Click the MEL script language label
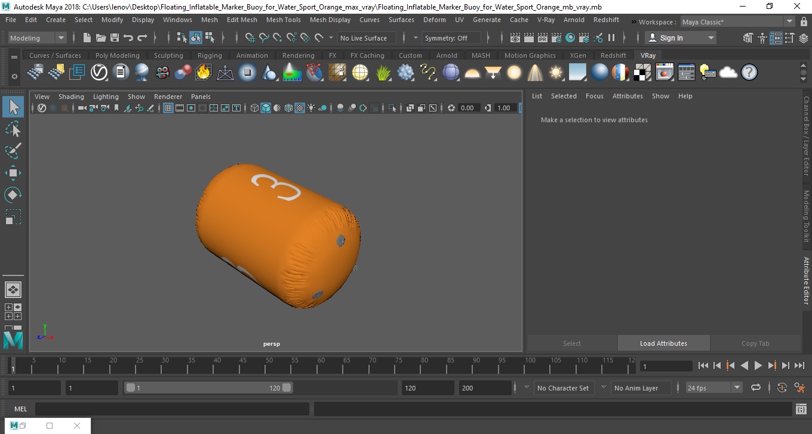The image size is (812, 434). [20, 409]
